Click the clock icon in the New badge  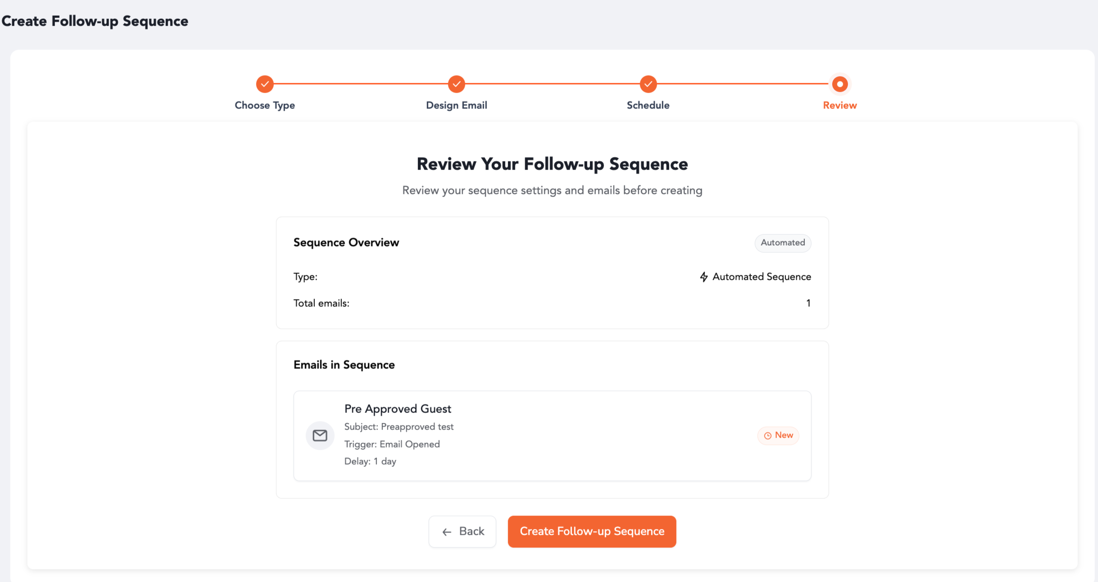coord(768,436)
